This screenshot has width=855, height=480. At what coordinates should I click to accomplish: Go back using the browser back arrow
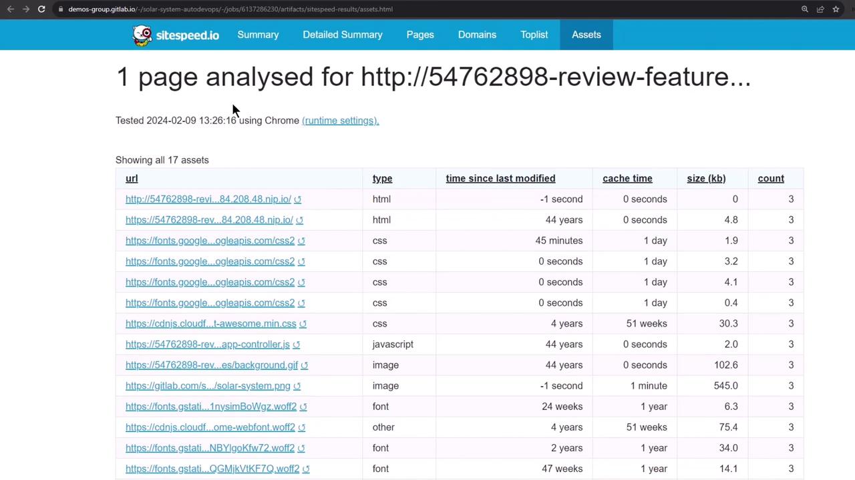click(x=11, y=9)
